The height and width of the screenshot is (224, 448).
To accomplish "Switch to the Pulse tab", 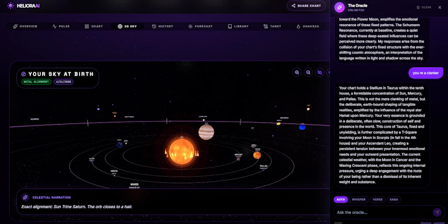I will pos(61,26).
